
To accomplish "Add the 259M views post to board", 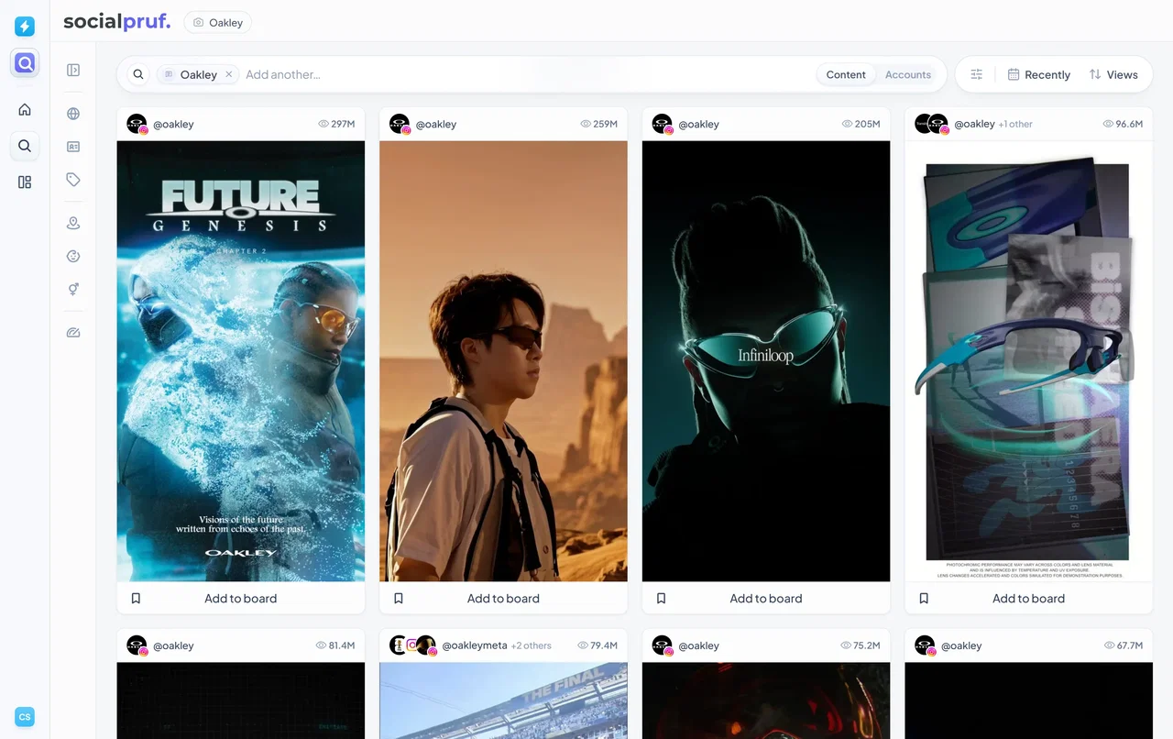I will 503,599.
